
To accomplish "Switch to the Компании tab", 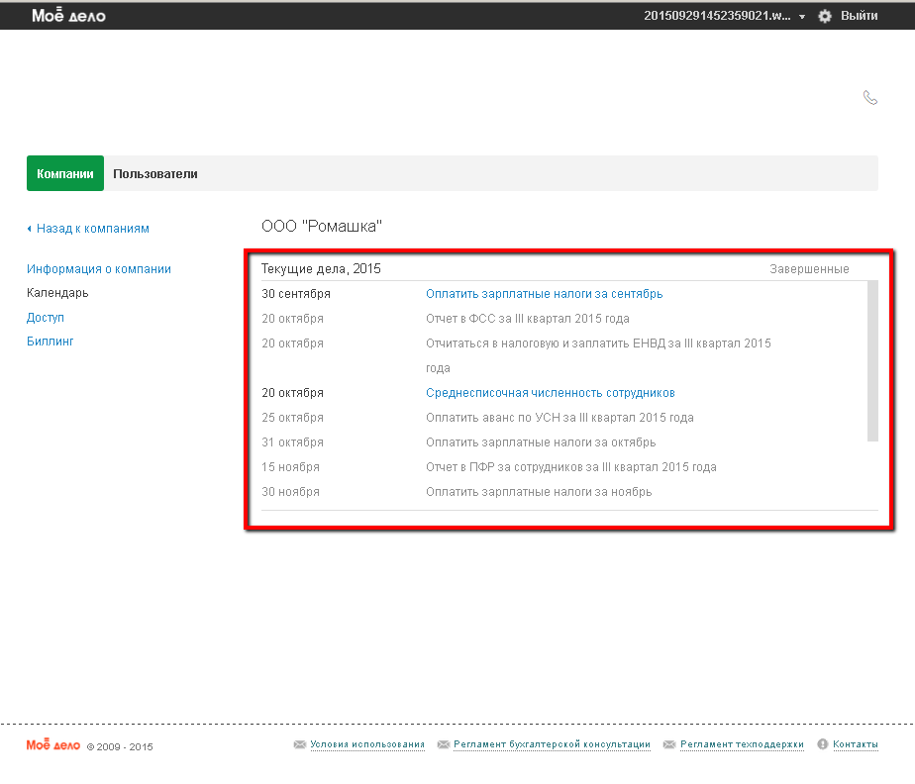I will tap(65, 174).
